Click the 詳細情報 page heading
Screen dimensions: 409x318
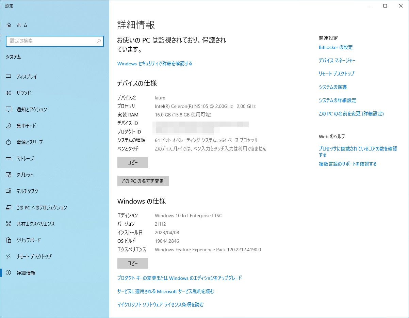136,25
